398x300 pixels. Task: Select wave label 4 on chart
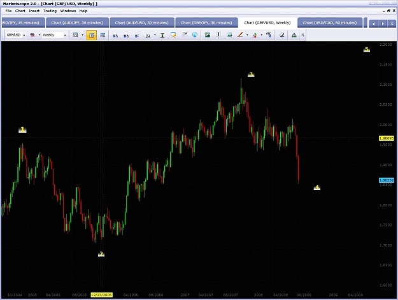[x=316, y=187]
